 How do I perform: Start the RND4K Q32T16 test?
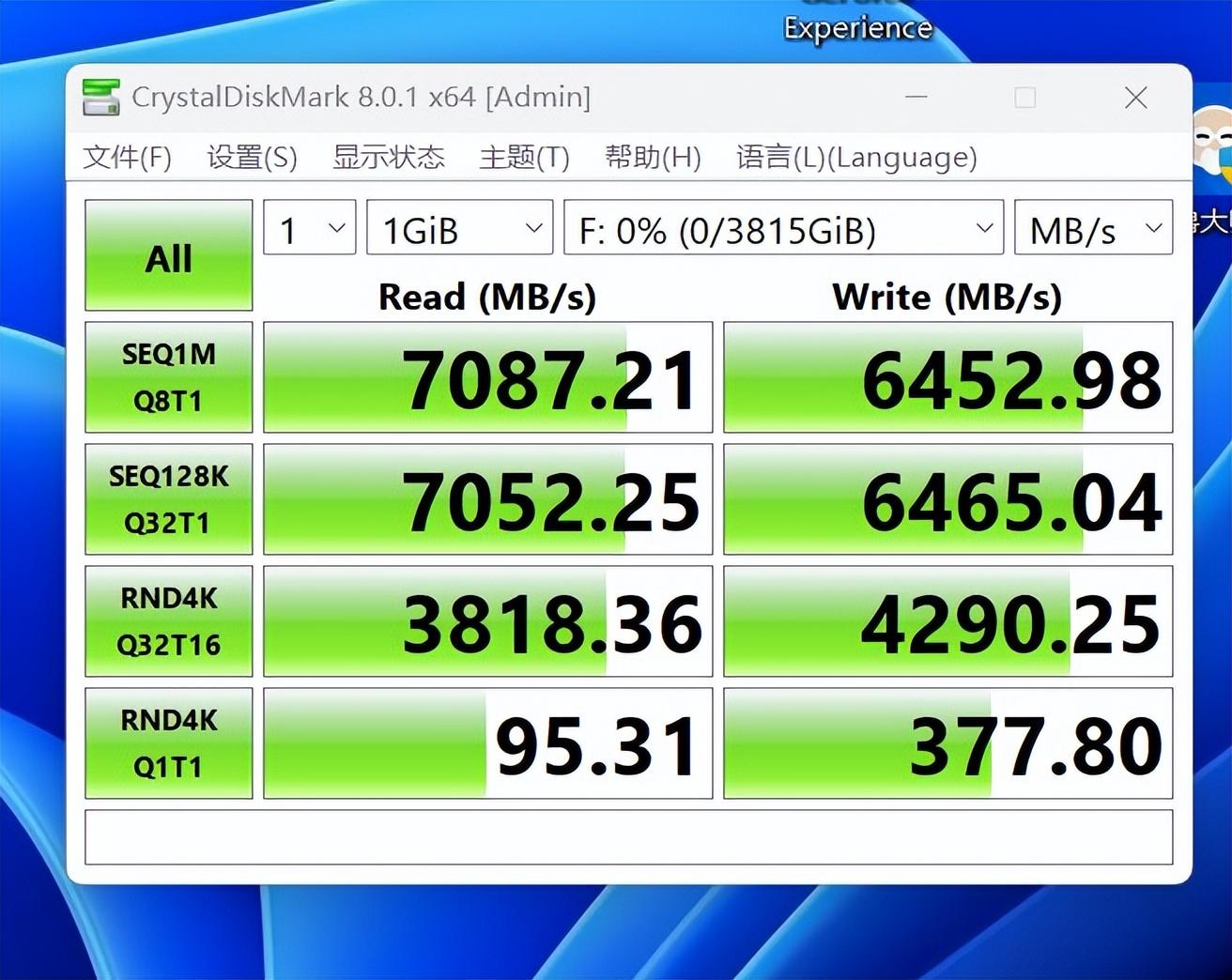click(169, 621)
